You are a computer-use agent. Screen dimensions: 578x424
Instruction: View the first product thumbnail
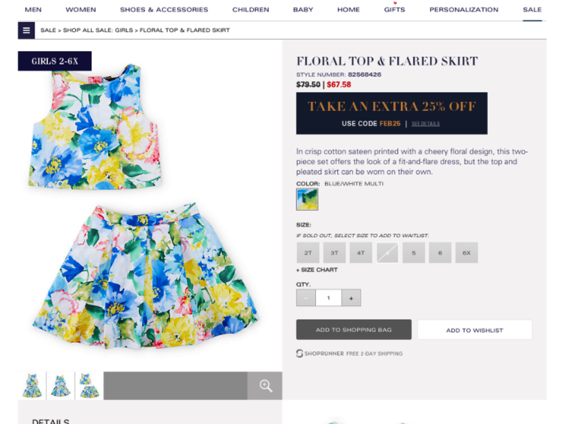coord(32,386)
